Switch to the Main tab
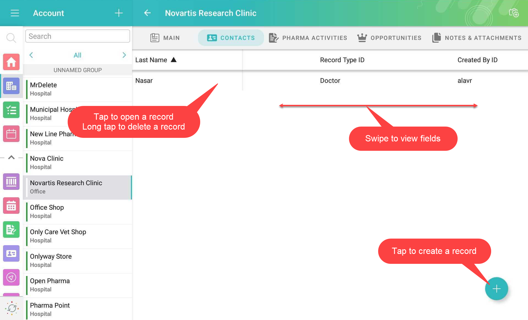 click(165, 38)
